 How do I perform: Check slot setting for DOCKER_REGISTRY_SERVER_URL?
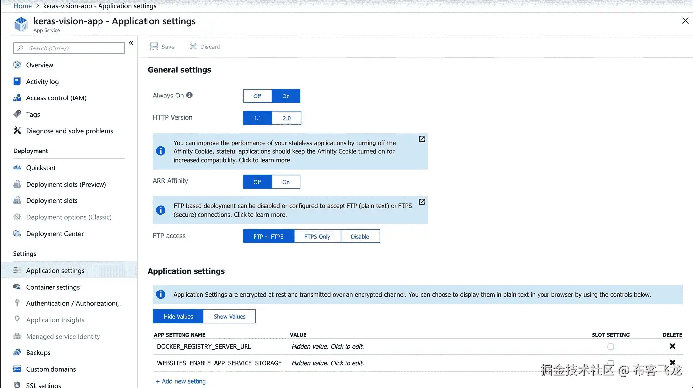610,347
